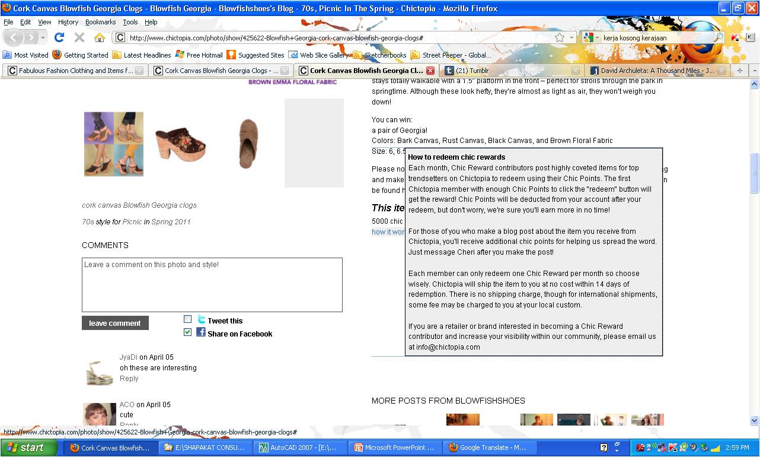The width and height of the screenshot is (760, 457).
Task: Open the Edit menu
Action: coord(25,22)
